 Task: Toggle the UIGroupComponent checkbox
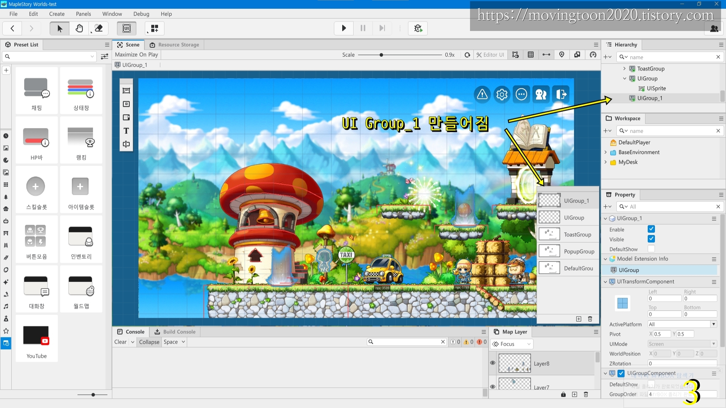click(x=621, y=373)
